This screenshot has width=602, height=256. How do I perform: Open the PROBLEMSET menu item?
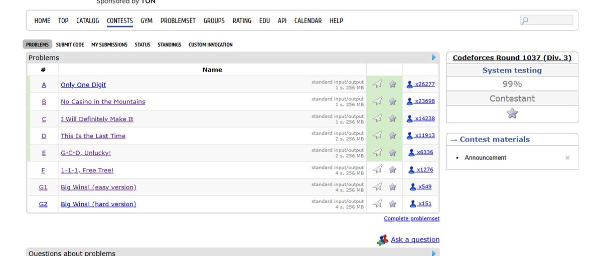coord(178,20)
